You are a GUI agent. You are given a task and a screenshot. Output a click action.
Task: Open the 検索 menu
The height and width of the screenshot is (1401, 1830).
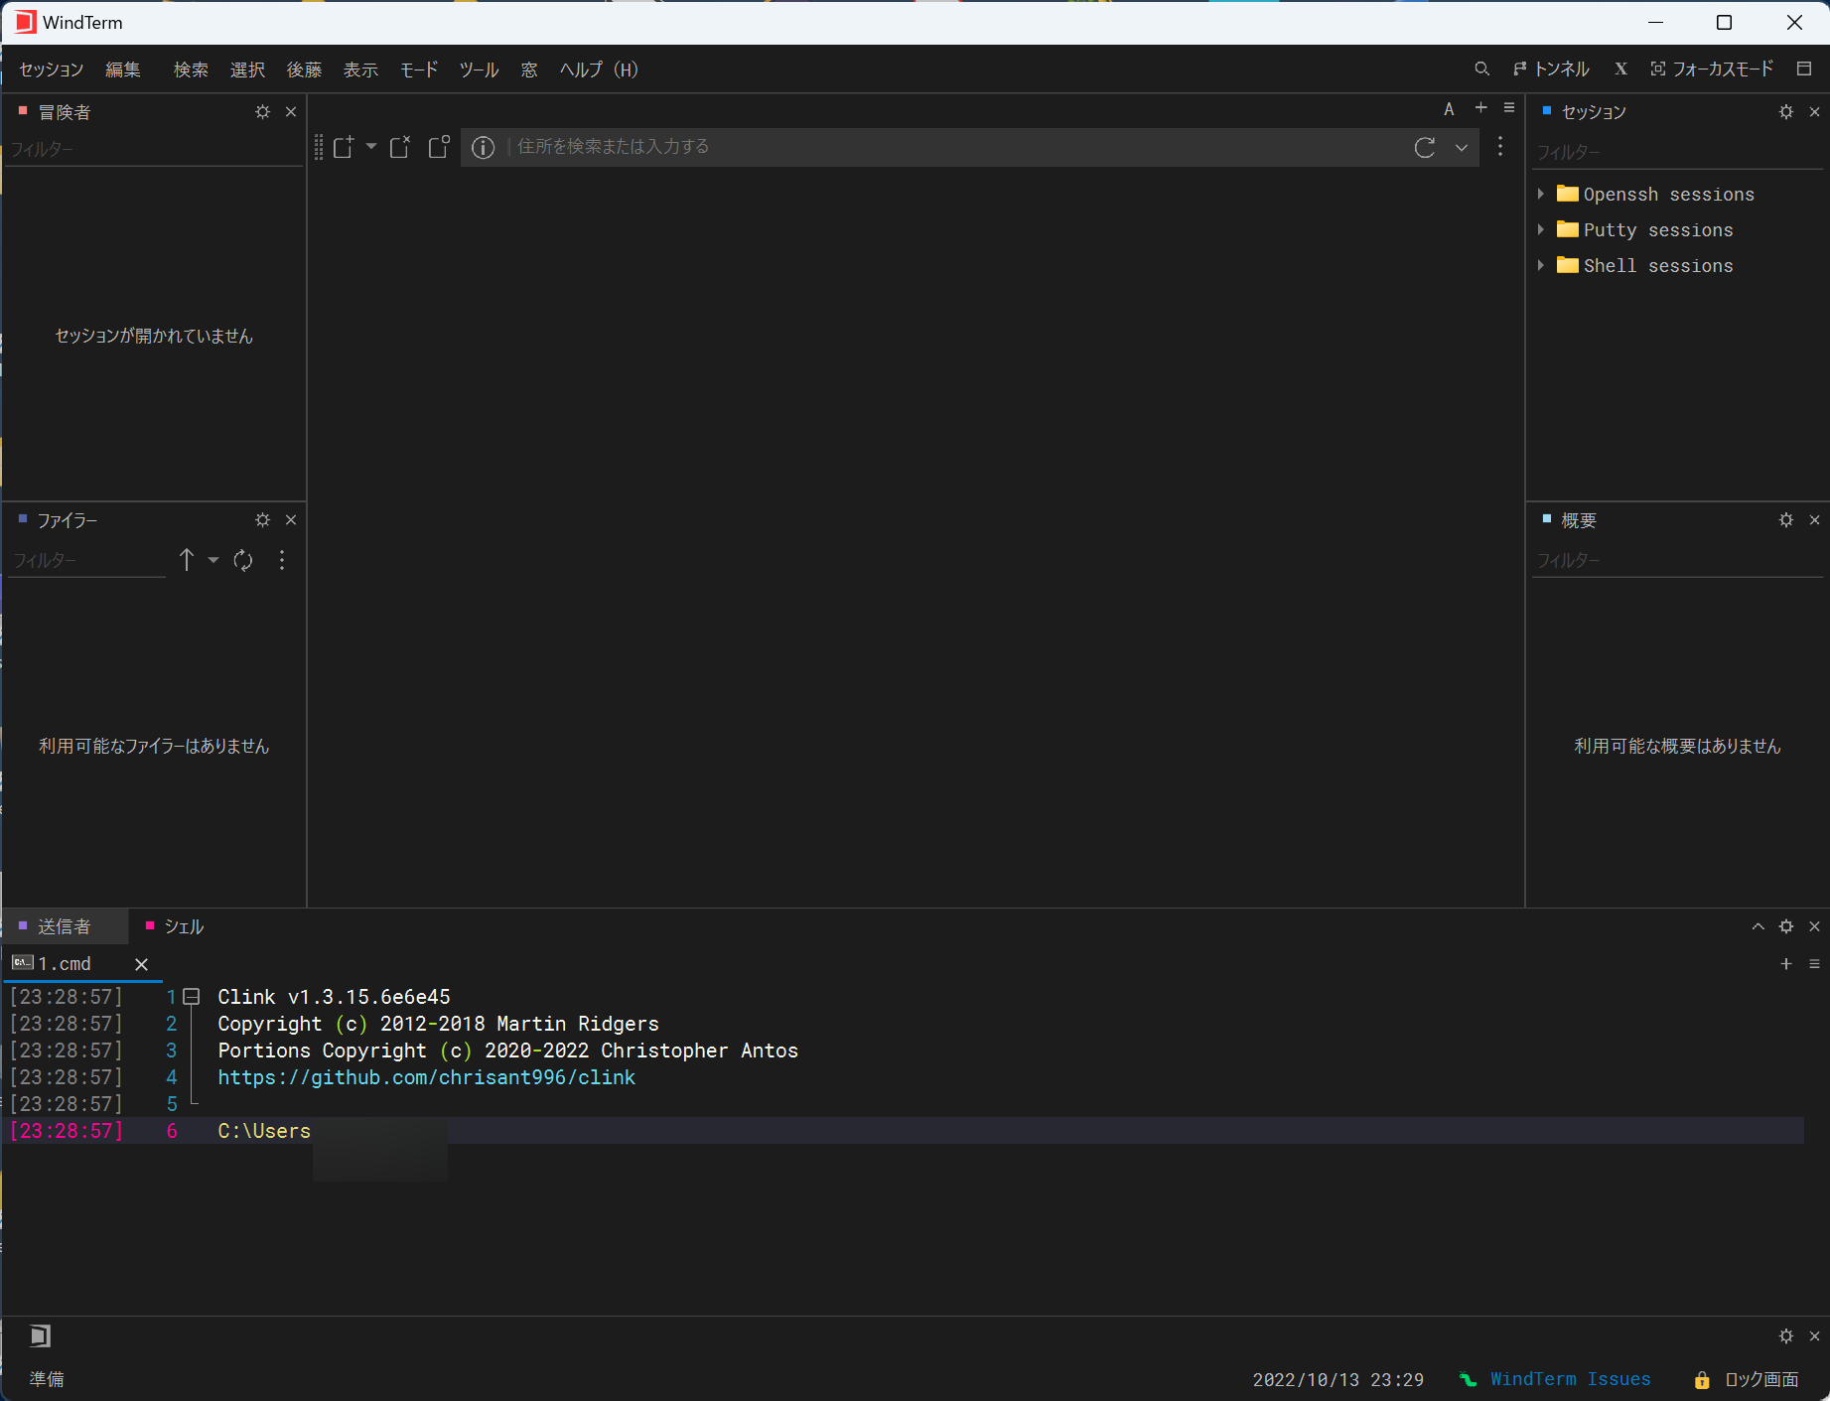pyautogui.click(x=191, y=70)
